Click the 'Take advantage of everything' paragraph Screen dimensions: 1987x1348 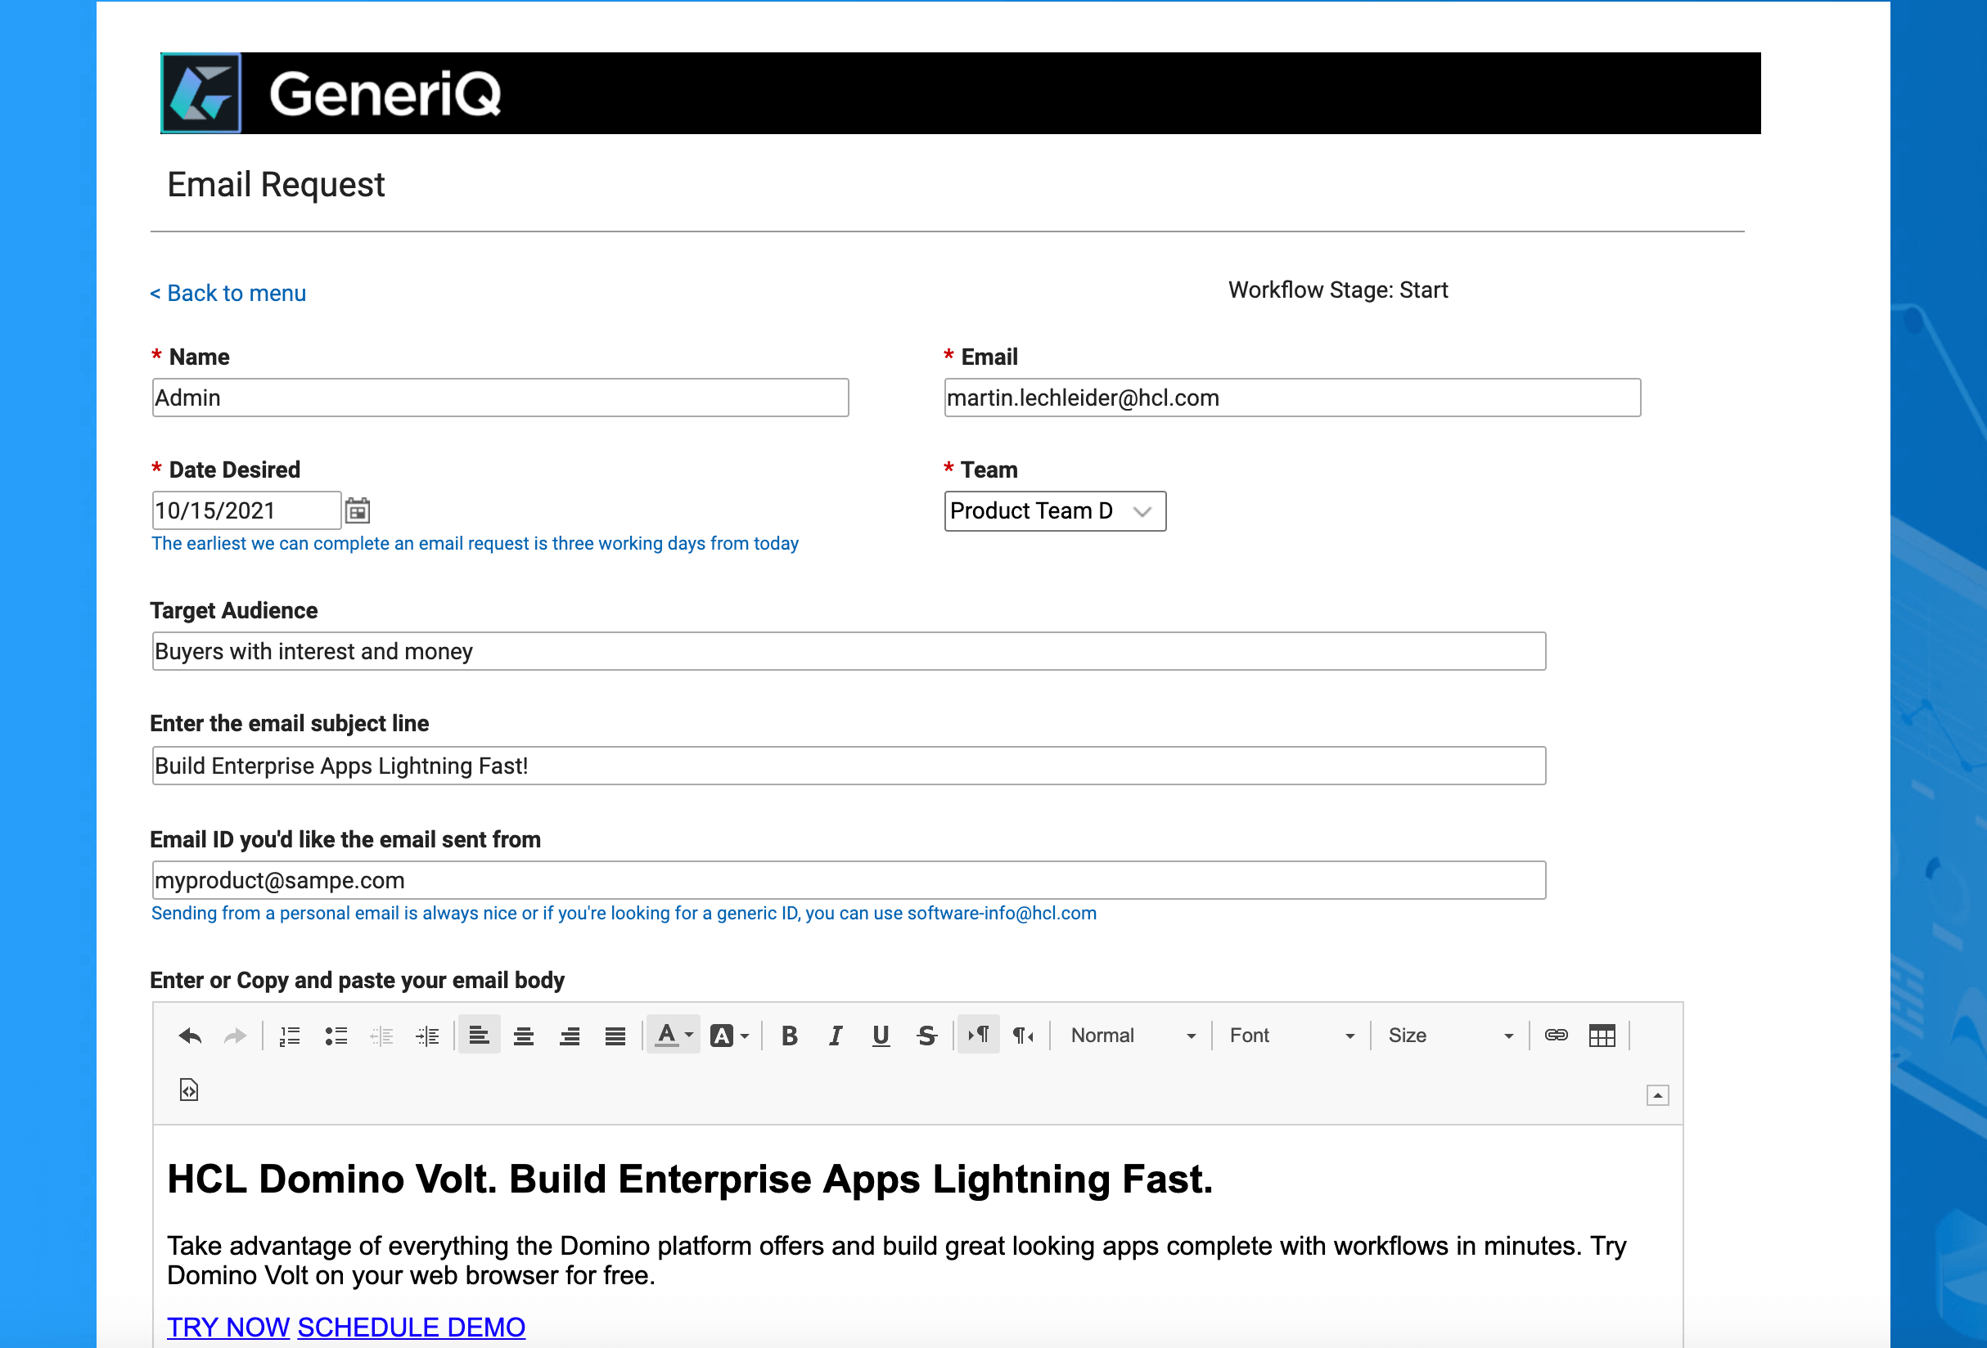[896, 1260]
